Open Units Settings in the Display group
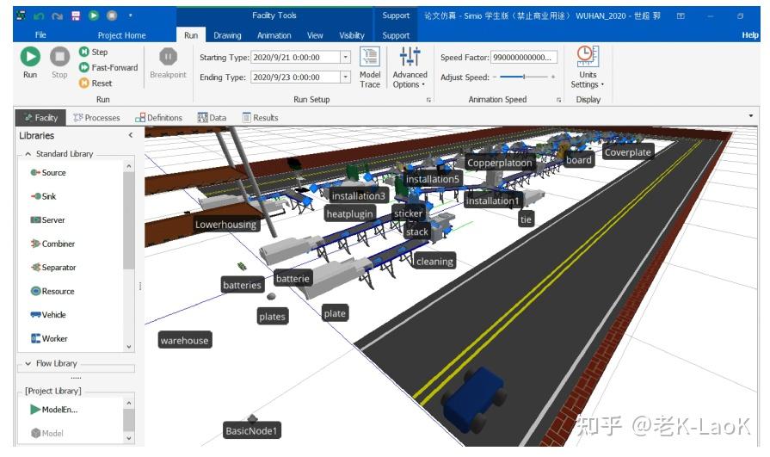The width and height of the screenshot is (770, 457). click(x=588, y=67)
